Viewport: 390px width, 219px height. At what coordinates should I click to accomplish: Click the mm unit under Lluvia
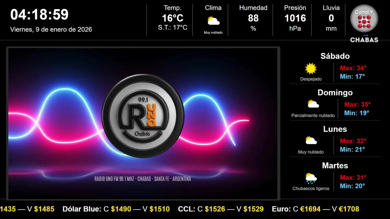point(331,29)
